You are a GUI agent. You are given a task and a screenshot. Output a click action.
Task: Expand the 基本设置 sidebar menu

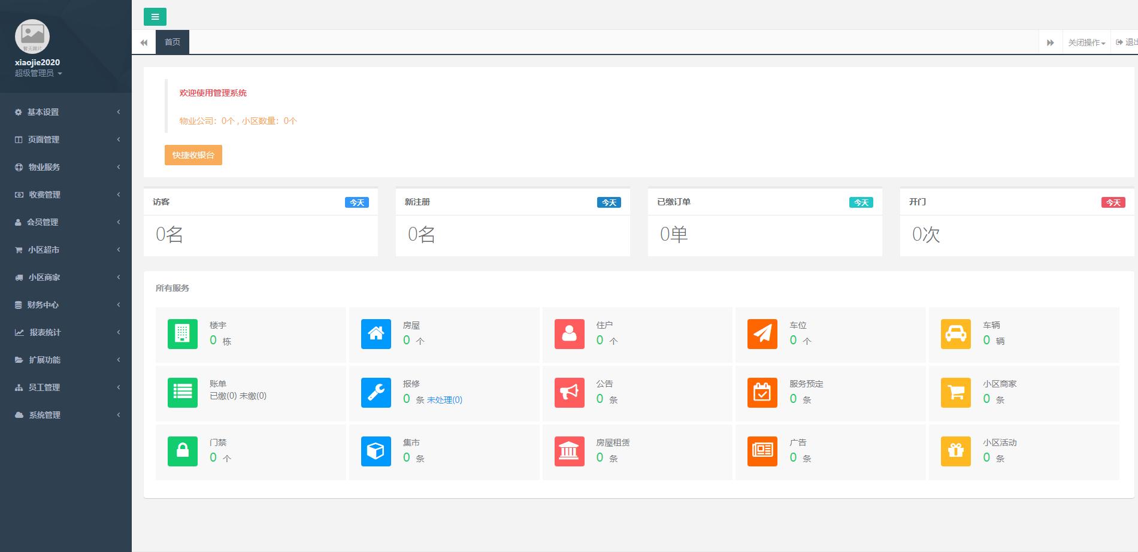[66, 112]
